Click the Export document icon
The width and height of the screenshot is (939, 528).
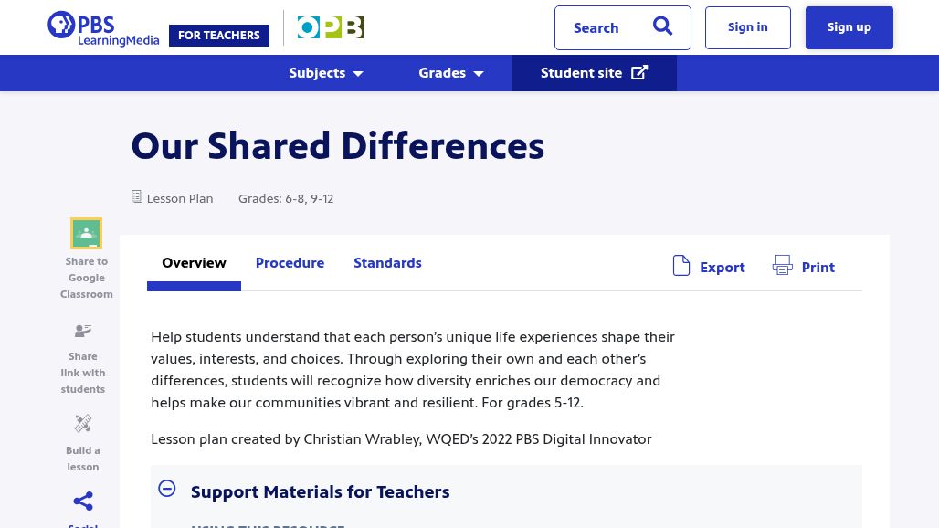coord(681,266)
